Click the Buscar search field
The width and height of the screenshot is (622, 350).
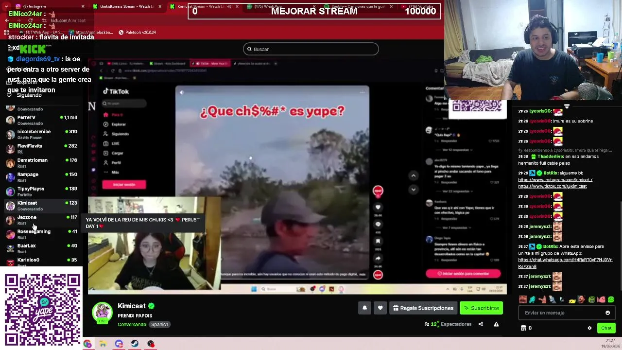311,49
